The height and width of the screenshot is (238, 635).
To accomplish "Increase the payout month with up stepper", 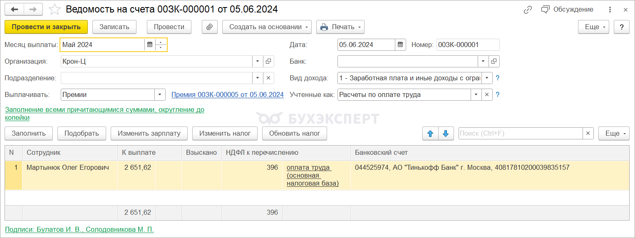I will point(161,42).
